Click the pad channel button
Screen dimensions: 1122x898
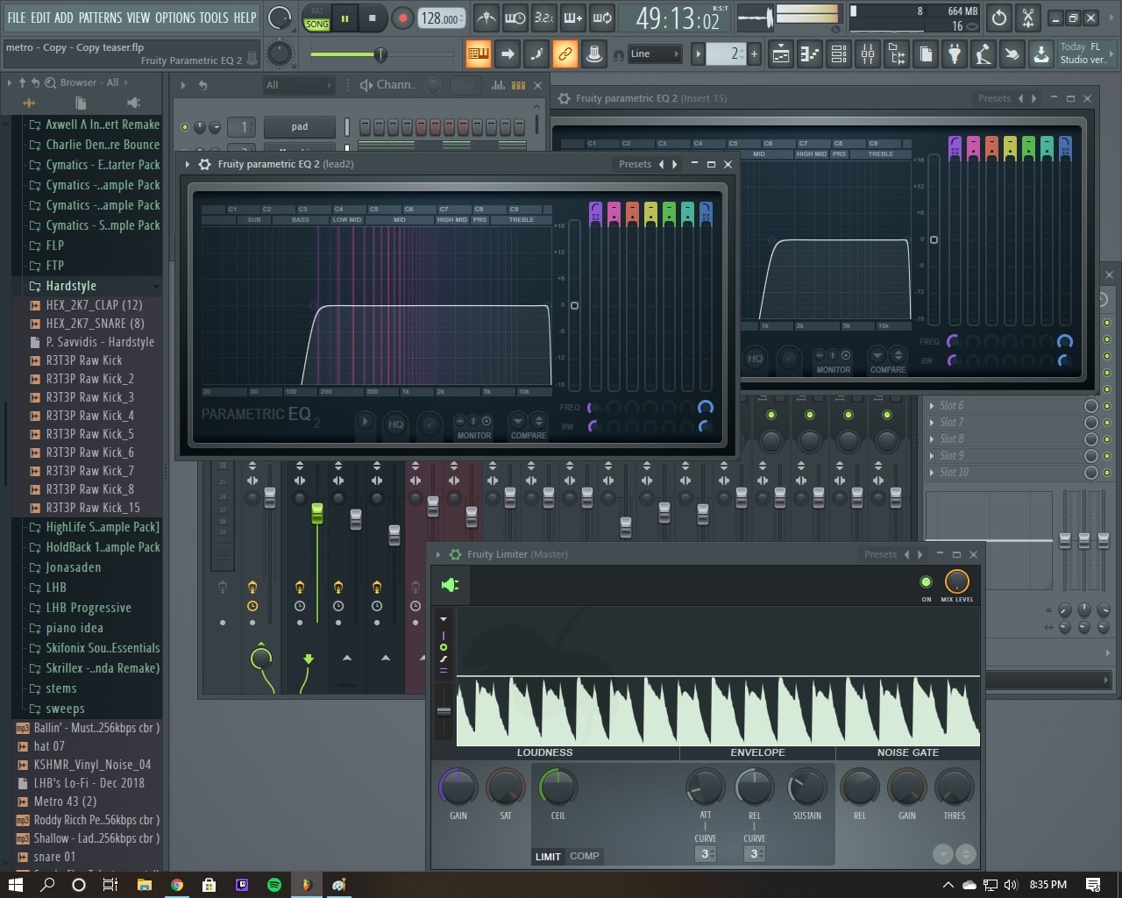pyautogui.click(x=299, y=127)
